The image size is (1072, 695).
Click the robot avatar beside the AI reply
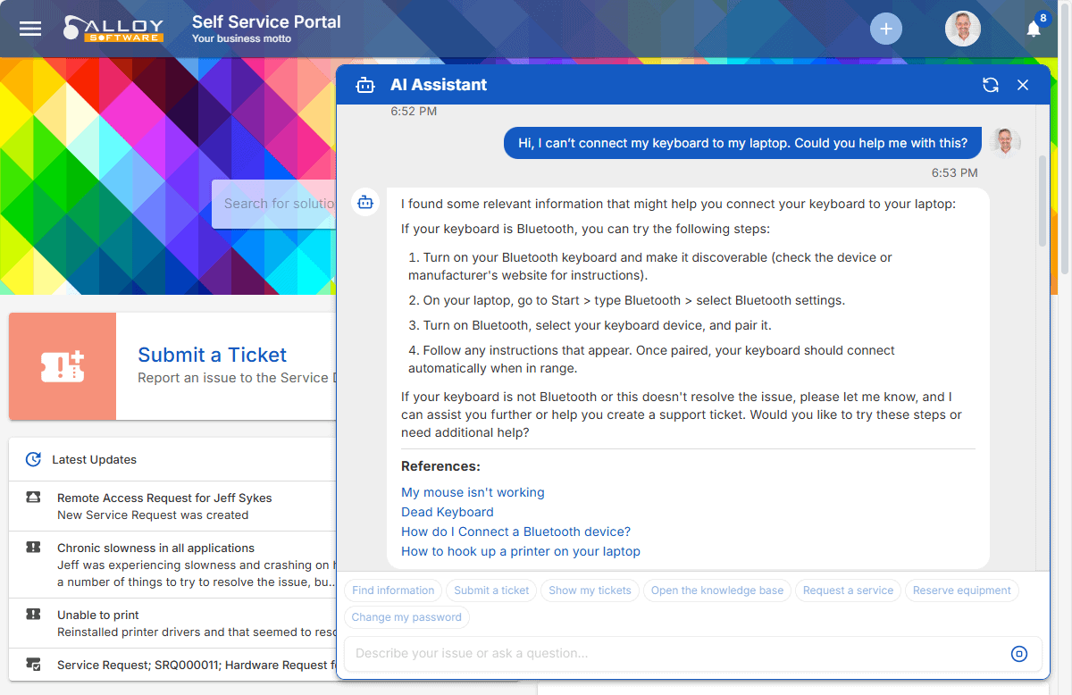[365, 202]
